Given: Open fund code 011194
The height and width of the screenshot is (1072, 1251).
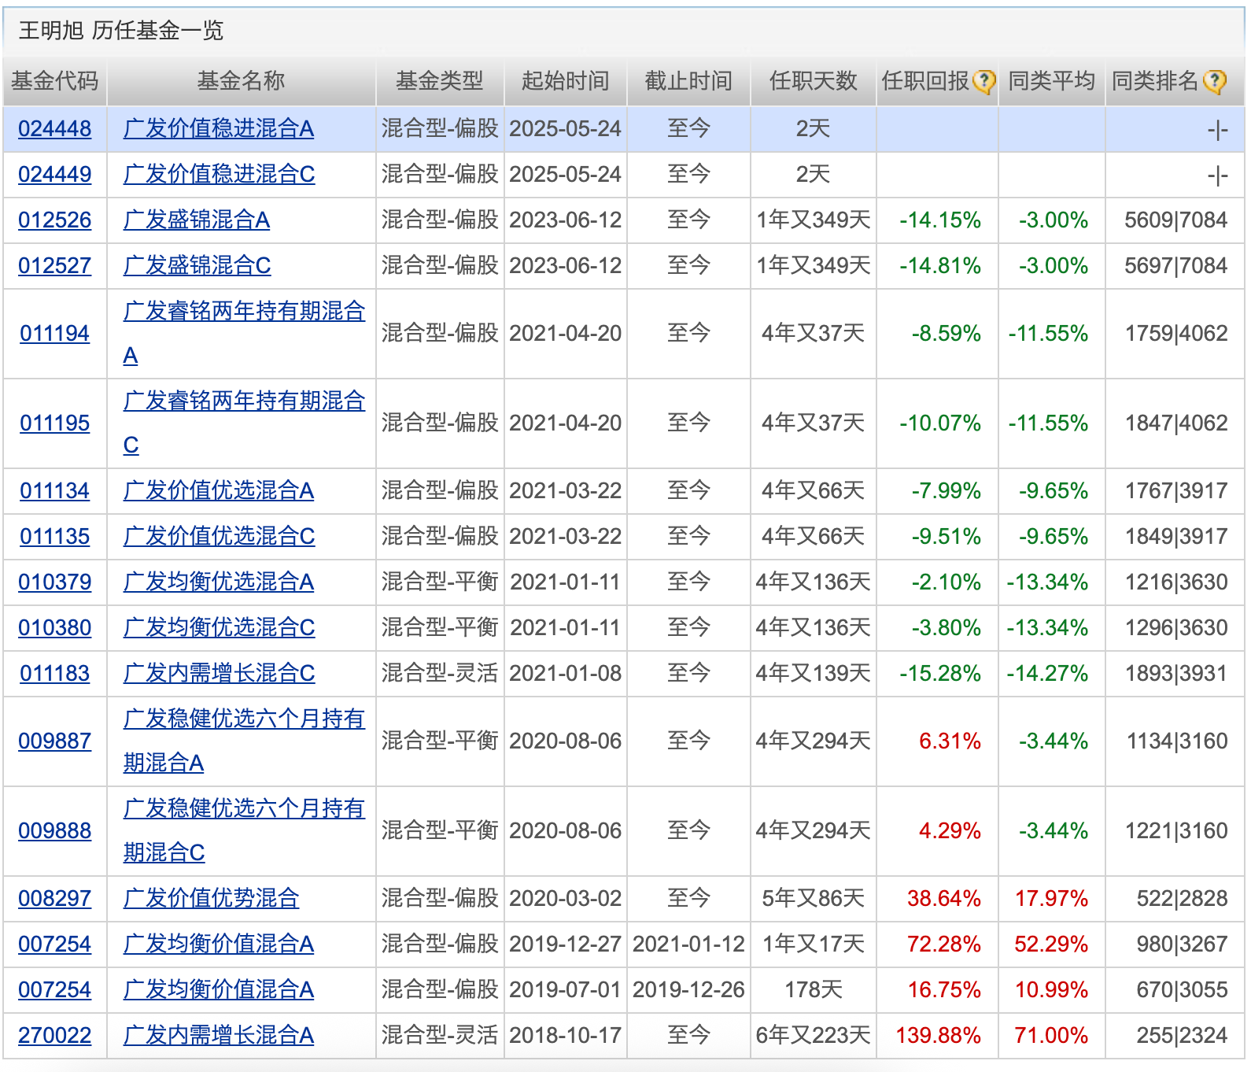Looking at the screenshot, I should 55,334.
